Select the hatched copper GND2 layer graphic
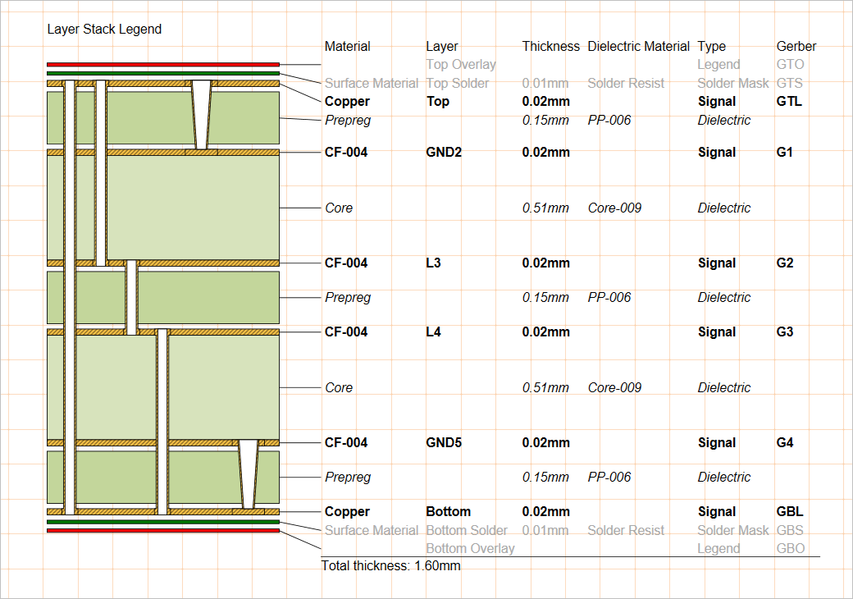This screenshot has height=599, width=853. 164,152
